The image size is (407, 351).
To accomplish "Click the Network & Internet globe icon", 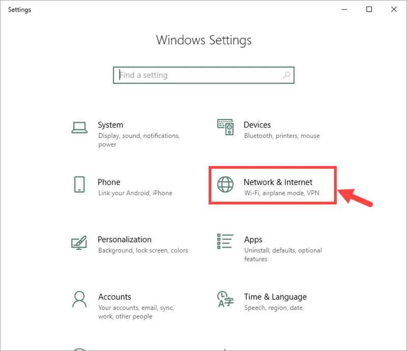I will (225, 184).
